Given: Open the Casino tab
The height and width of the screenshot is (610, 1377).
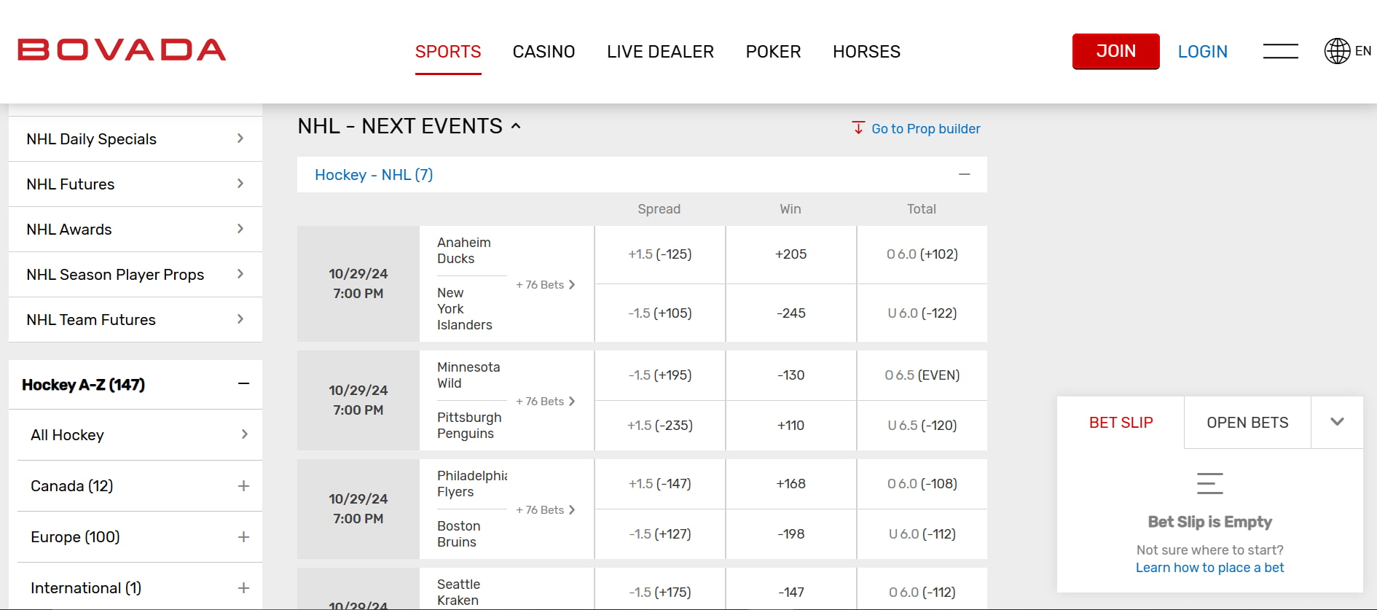Looking at the screenshot, I should [544, 52].
